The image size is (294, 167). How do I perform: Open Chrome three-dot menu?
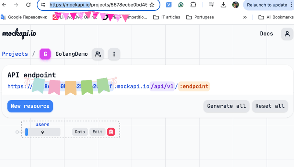[291, 5]
